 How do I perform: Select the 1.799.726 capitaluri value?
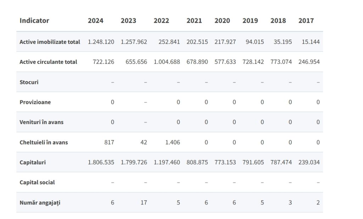(x=134, y=162)
